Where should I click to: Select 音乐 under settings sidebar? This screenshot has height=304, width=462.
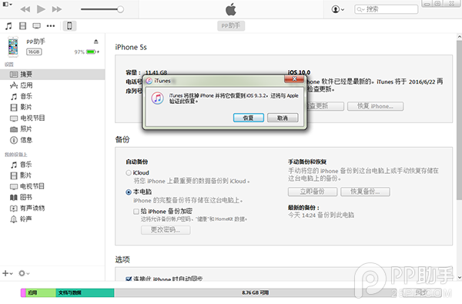pyautogui.click(x=52, y=96)
